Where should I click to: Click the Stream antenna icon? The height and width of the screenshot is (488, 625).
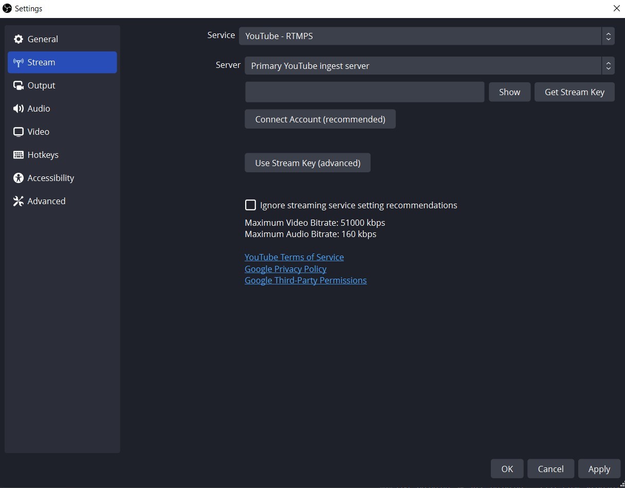(19, 63)
